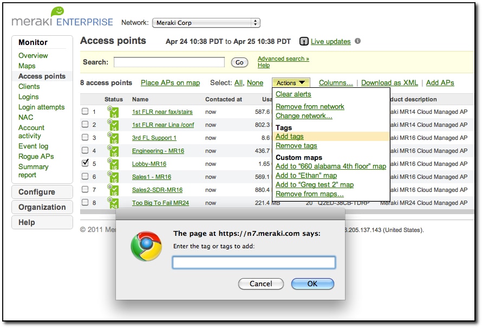Collapse the Actions dropdown menu
This screenshot has width=482, height=328.
coord(291,83)
